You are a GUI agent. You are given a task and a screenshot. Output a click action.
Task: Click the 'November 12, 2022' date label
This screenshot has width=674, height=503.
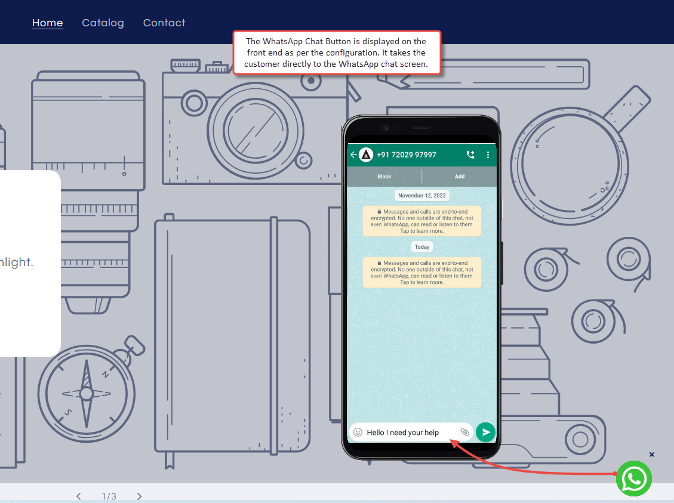[x=422, y=196]
